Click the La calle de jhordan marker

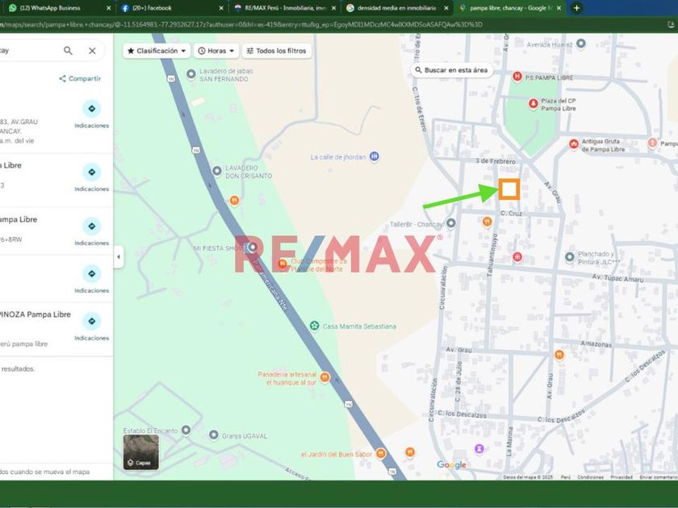point(374,156)
